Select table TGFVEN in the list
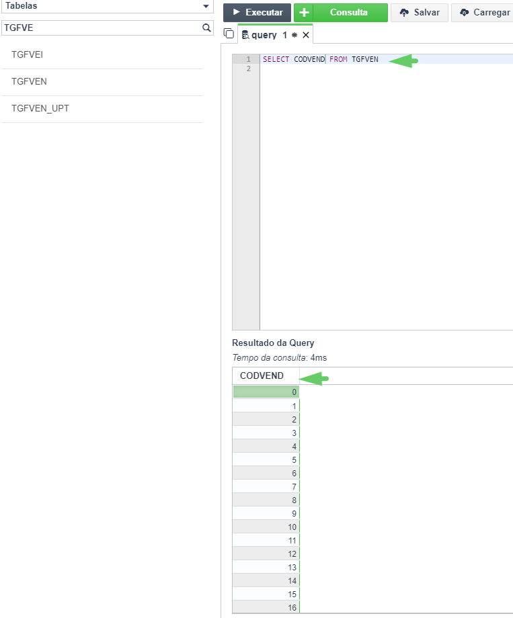513x618 pixels. coord(102,81)
